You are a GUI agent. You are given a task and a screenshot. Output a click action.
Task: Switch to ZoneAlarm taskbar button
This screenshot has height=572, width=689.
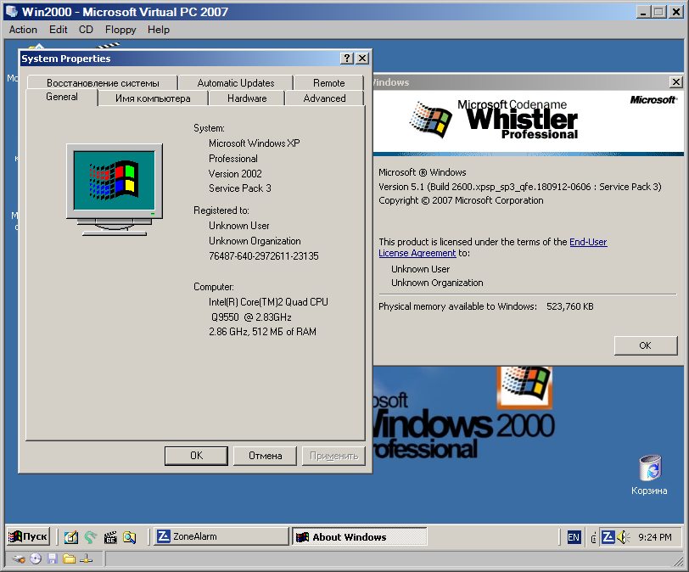click(x=221, y=536)
